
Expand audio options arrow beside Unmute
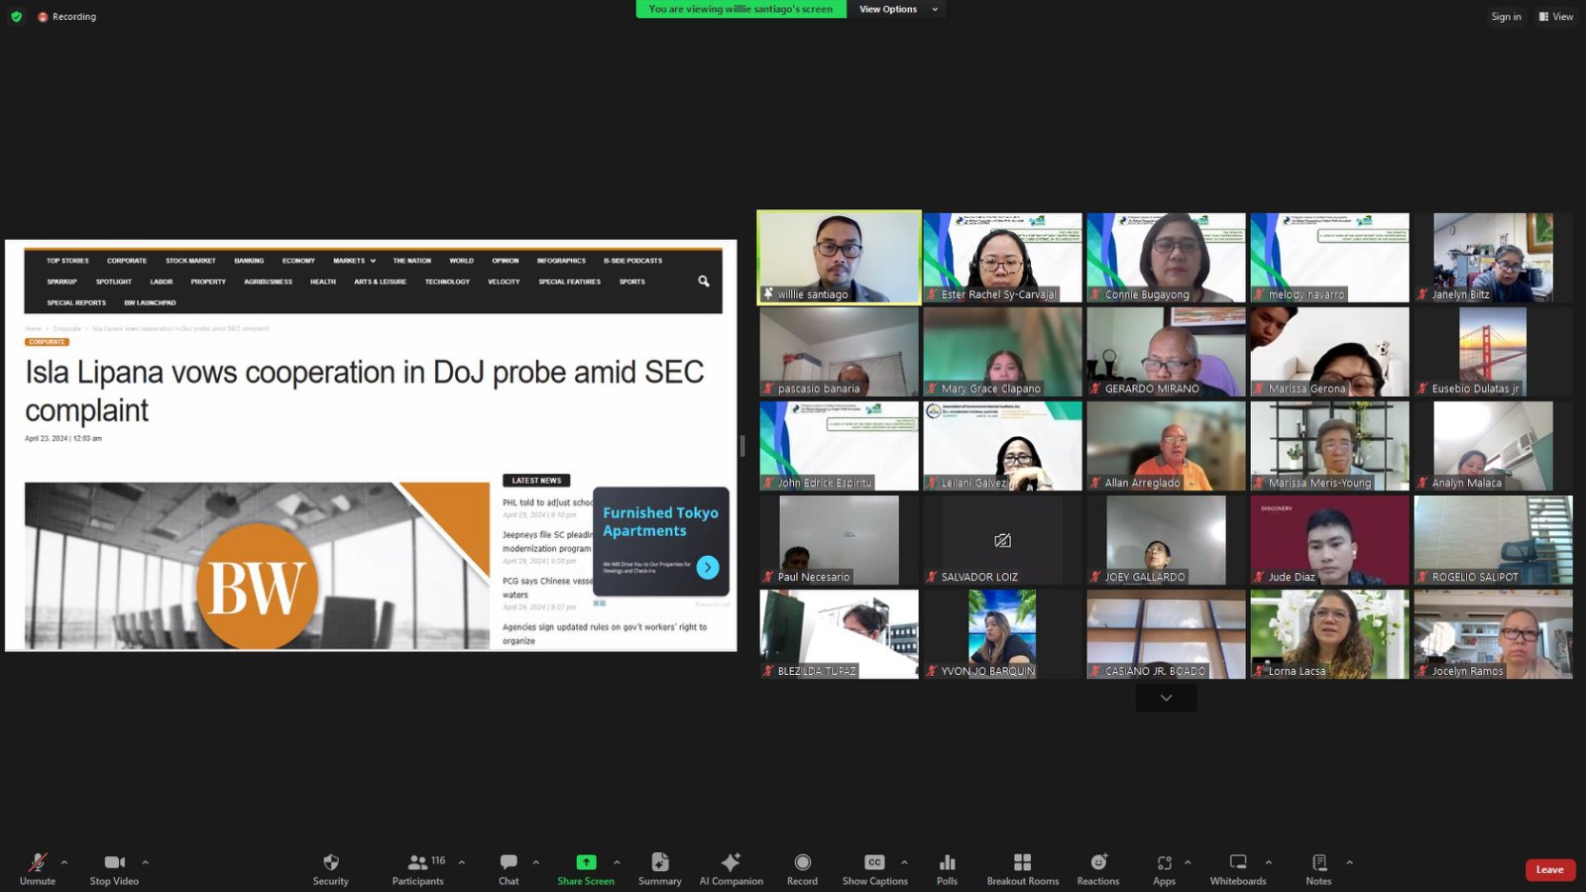[64, 862]
